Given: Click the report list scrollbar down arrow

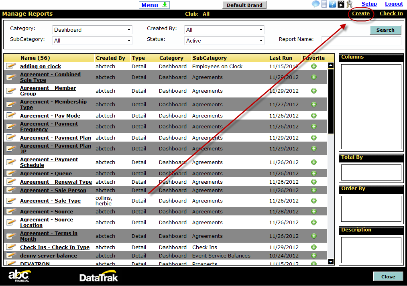Looking at the screenshot, I should coord(331,262).
